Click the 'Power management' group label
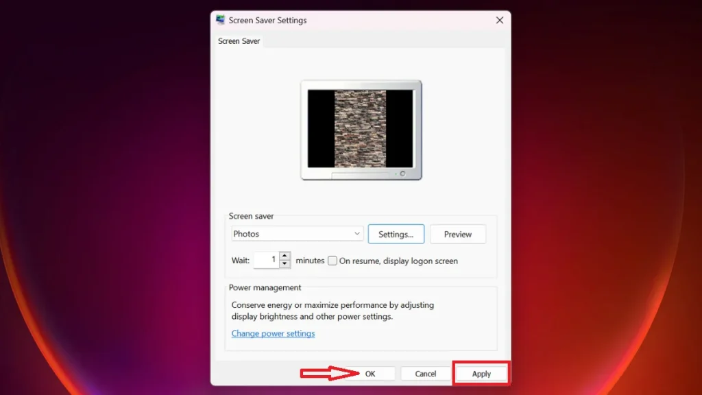Screen dimensions: 702x395 tap(265, 287)
